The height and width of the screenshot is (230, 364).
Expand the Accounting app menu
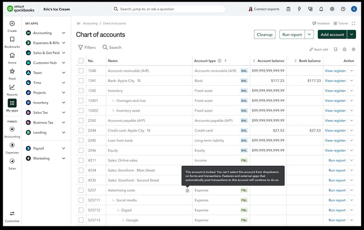[64, 33]
